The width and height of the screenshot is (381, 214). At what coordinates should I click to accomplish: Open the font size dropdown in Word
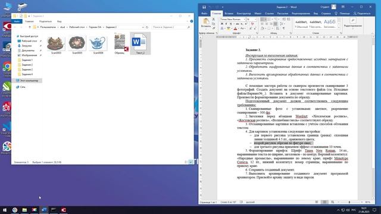click(x=255, y=19)
